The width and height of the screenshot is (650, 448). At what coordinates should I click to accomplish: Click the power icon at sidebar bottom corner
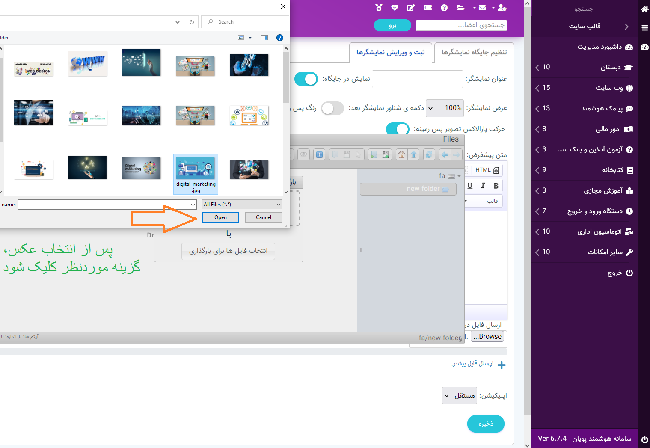644,439
